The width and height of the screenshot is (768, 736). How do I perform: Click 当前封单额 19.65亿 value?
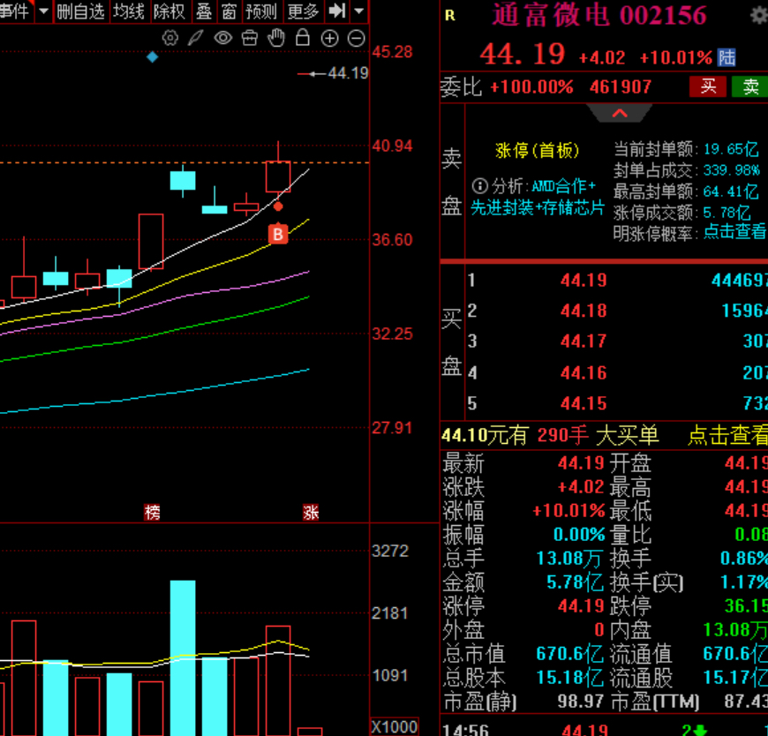731,149
